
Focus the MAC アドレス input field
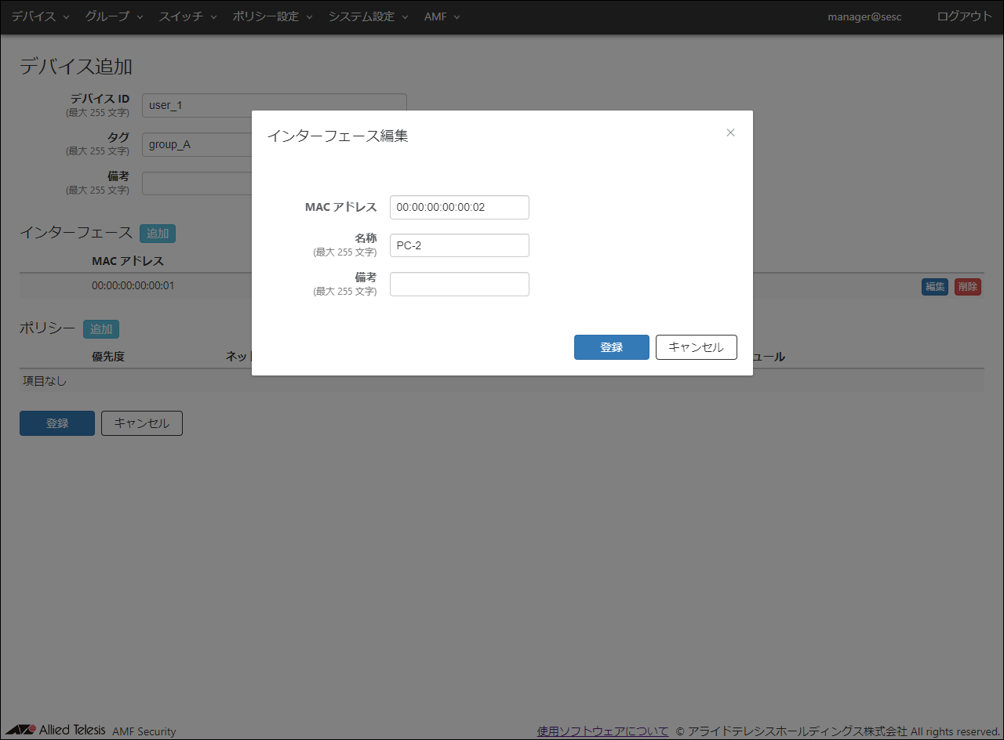[459, 208]
